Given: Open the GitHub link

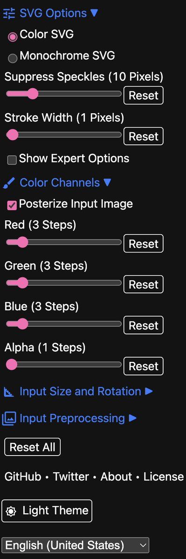Looking at the screenshot, I should 23,477.
